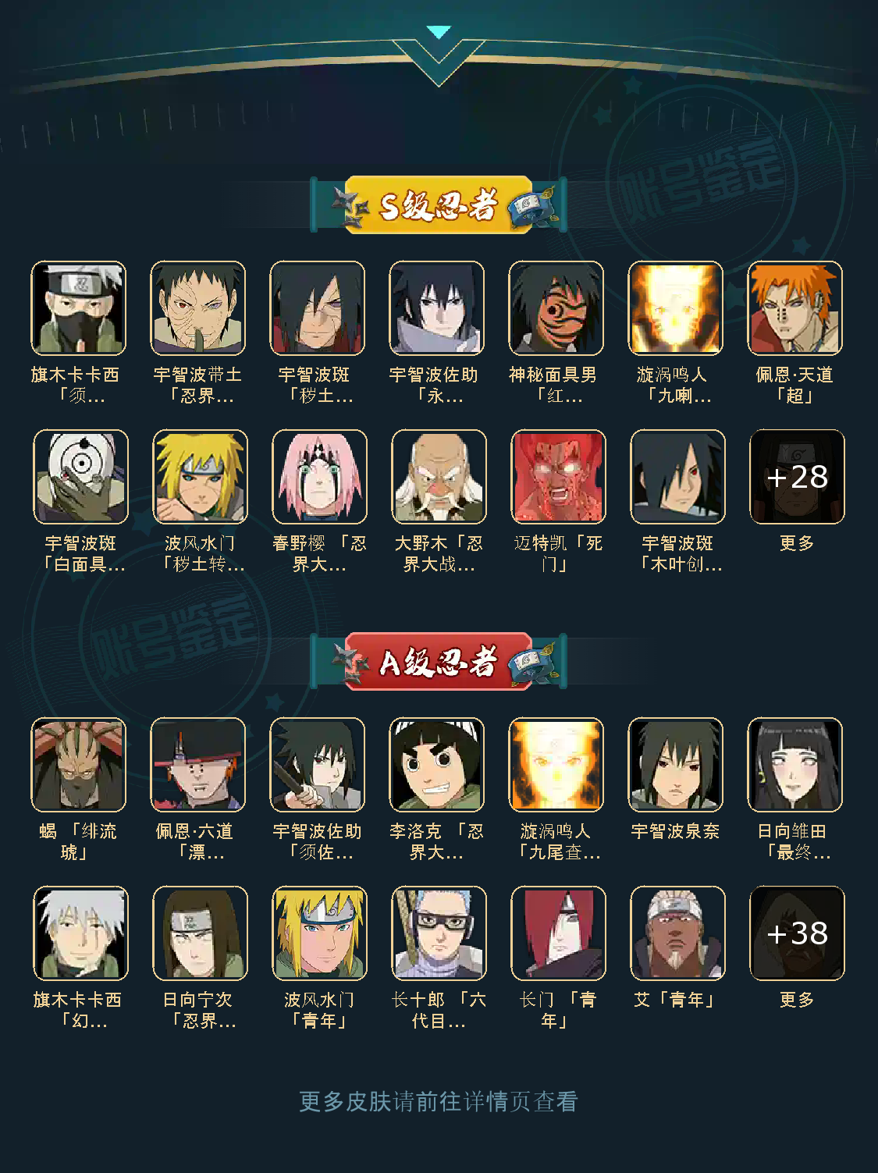Image resolution: width=878 pixels, height=1173 pixels.
Task: Select 漩涡鸣人「九喇…」glowing portrait
Action: pos(676,308)
